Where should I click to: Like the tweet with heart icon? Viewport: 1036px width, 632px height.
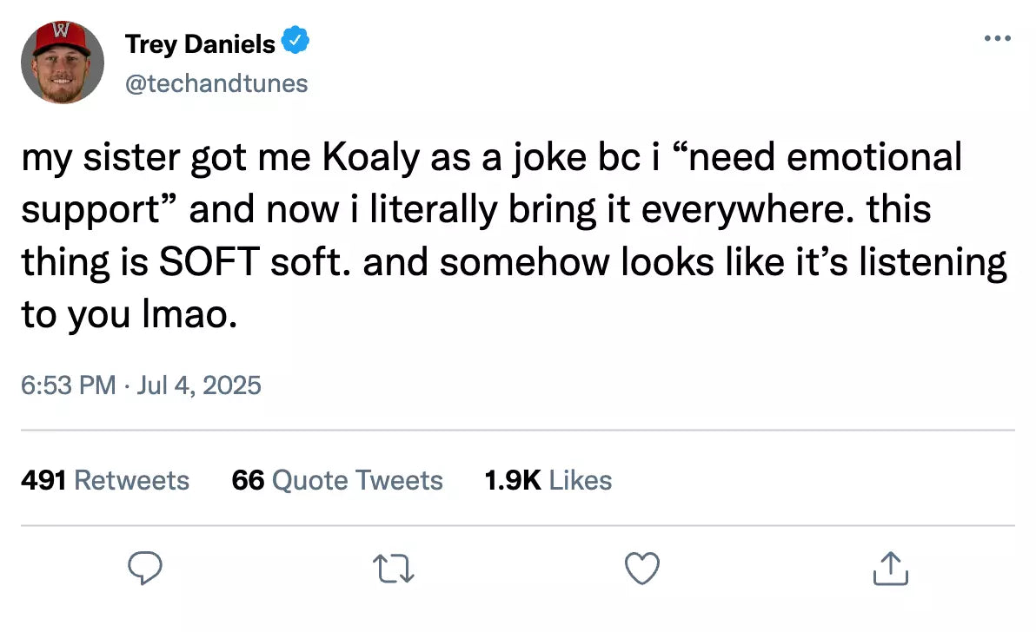(643, 569)
